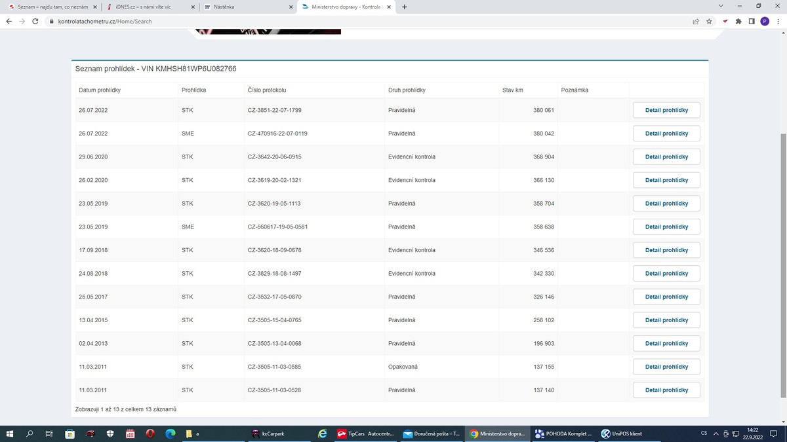Go back using the browser back arrow
This screenshot has width=787, height=442.
coord(9,21)
